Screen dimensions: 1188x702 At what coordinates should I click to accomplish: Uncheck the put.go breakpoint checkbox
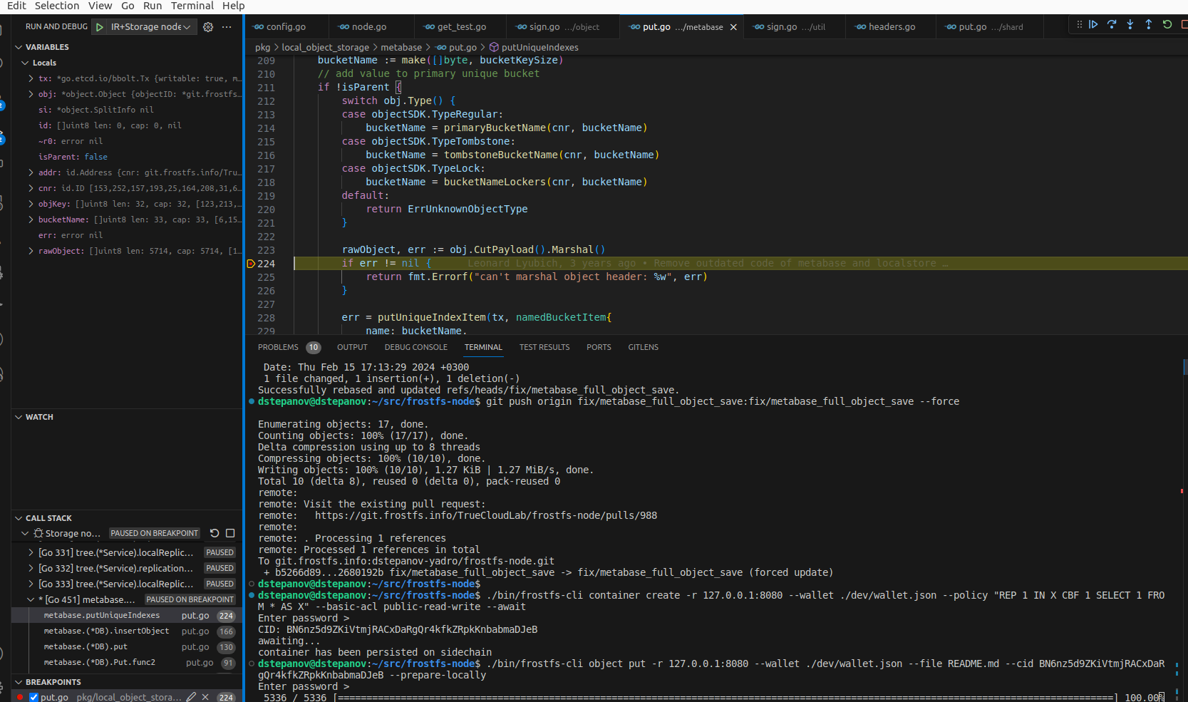pos(33,697)
